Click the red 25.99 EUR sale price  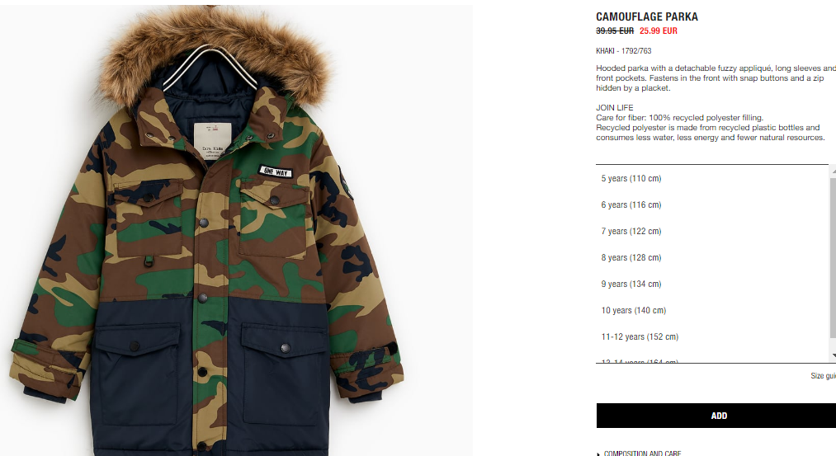[x=659, y=31]
